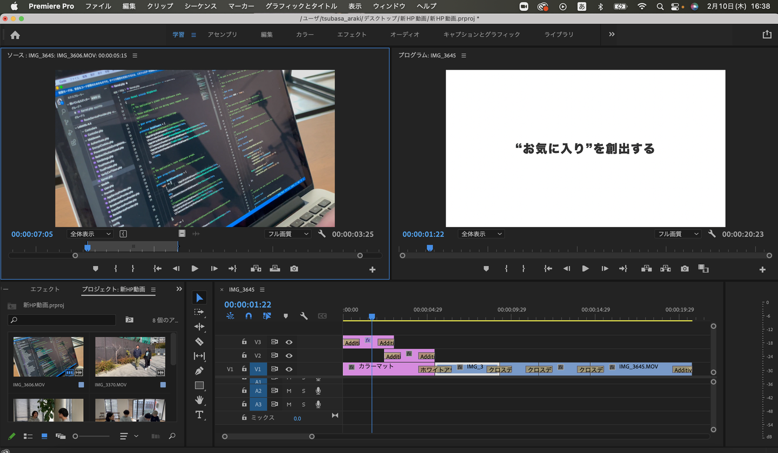Toggle Snap in timeline (magnet icon)
The image size is (778, 453).
click(249, 316)
